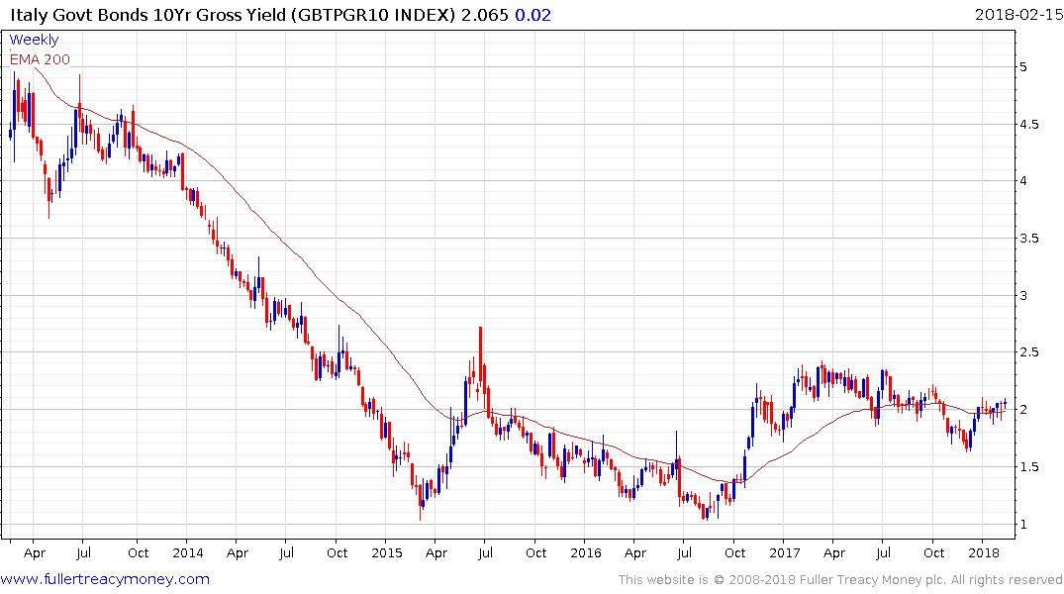
Task: Open the www.fullertreacymoney.com link
Action: pyautogui.click(x=105, y=579)
